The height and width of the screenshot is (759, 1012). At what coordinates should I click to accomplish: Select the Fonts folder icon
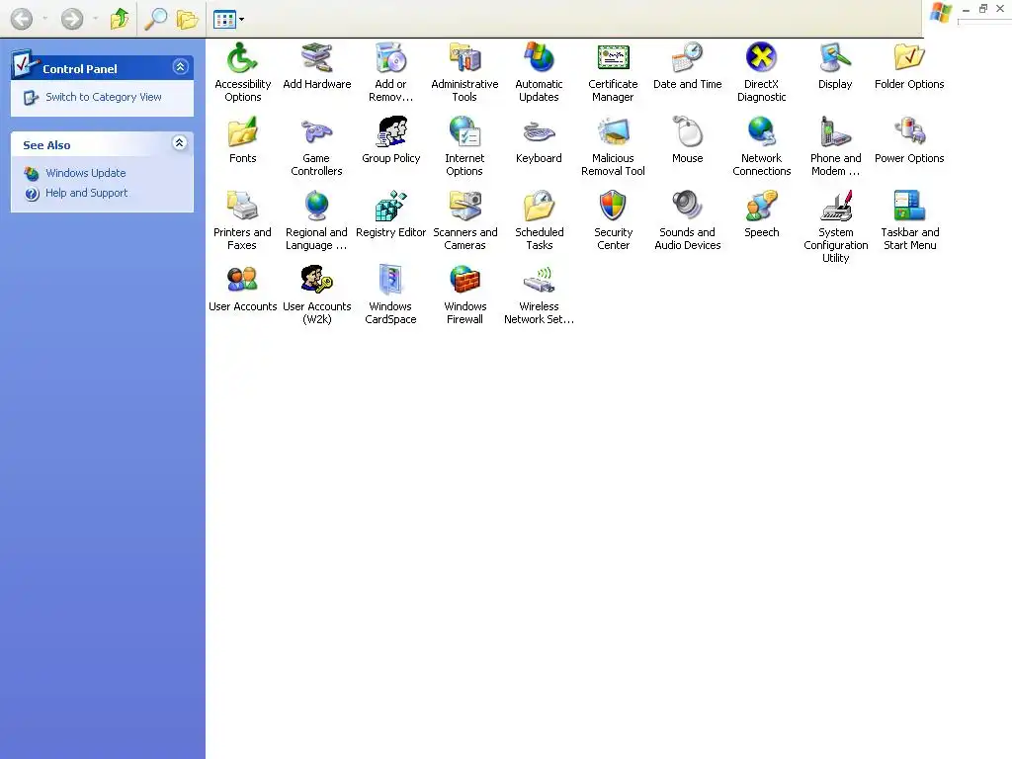(243, 132)
